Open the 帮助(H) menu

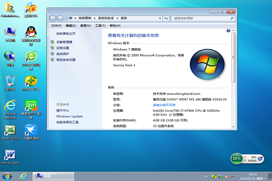tap(115, 26)
